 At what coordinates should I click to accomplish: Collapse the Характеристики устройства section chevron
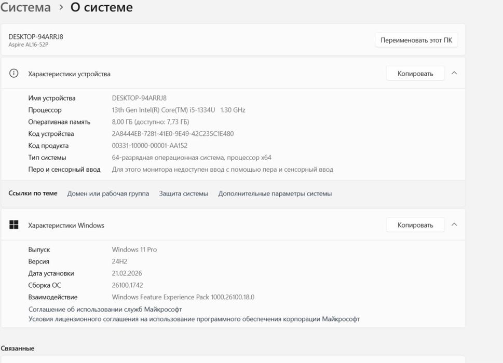pyautogui.click(x=454, y=74)
